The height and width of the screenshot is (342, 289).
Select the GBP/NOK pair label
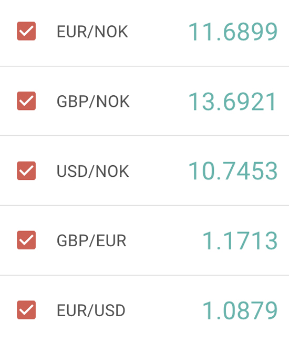pyautogui.click(x=93, y=102)
